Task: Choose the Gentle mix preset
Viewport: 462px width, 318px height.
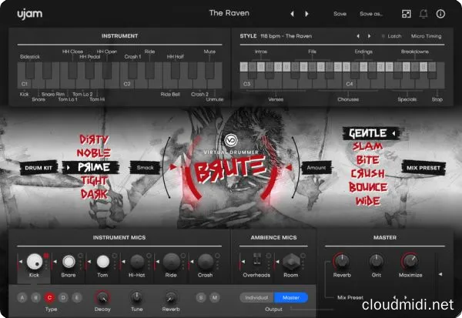Action: coord(368,133)
